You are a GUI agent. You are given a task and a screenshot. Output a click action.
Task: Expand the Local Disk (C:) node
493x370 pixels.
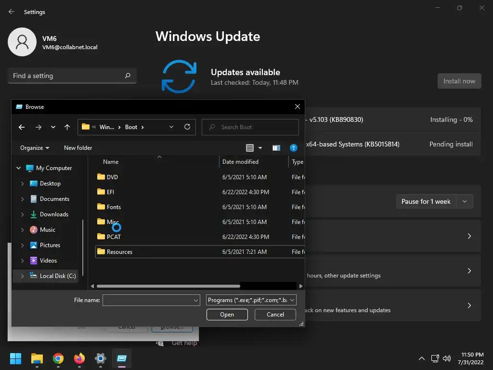tap(22, 276)
